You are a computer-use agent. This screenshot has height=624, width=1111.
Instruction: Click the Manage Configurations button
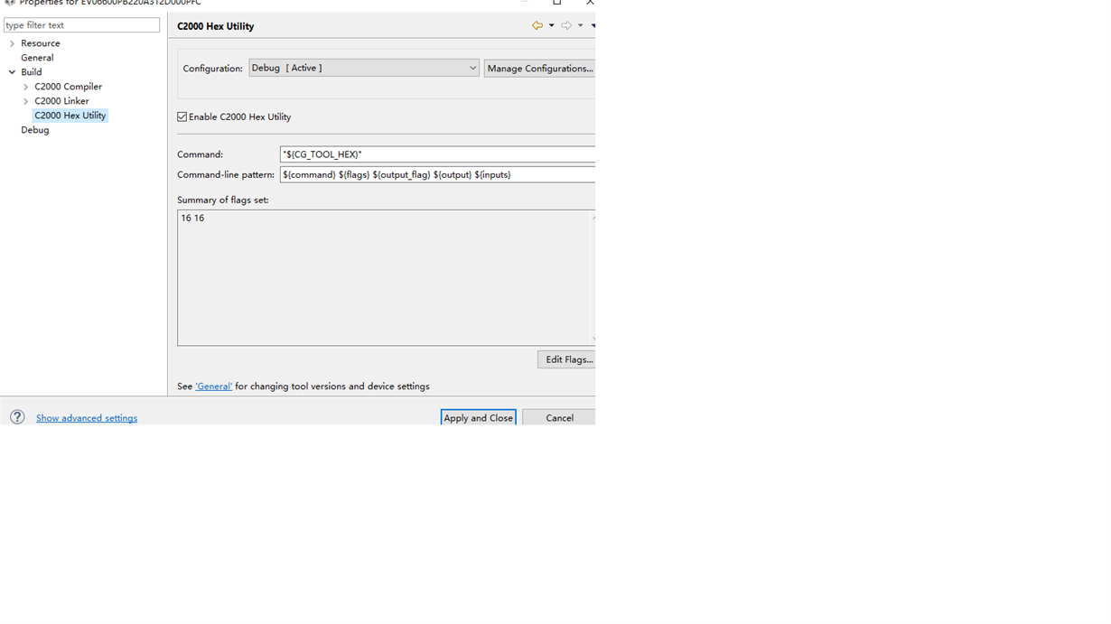[x=540, y=68]
